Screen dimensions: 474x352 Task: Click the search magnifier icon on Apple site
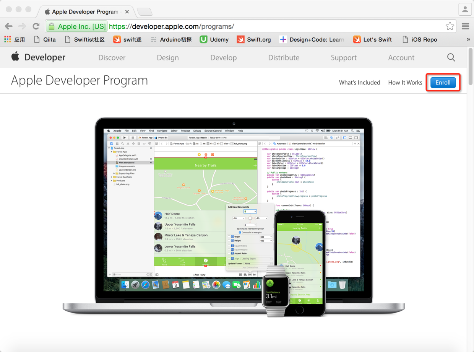[451, 57]
